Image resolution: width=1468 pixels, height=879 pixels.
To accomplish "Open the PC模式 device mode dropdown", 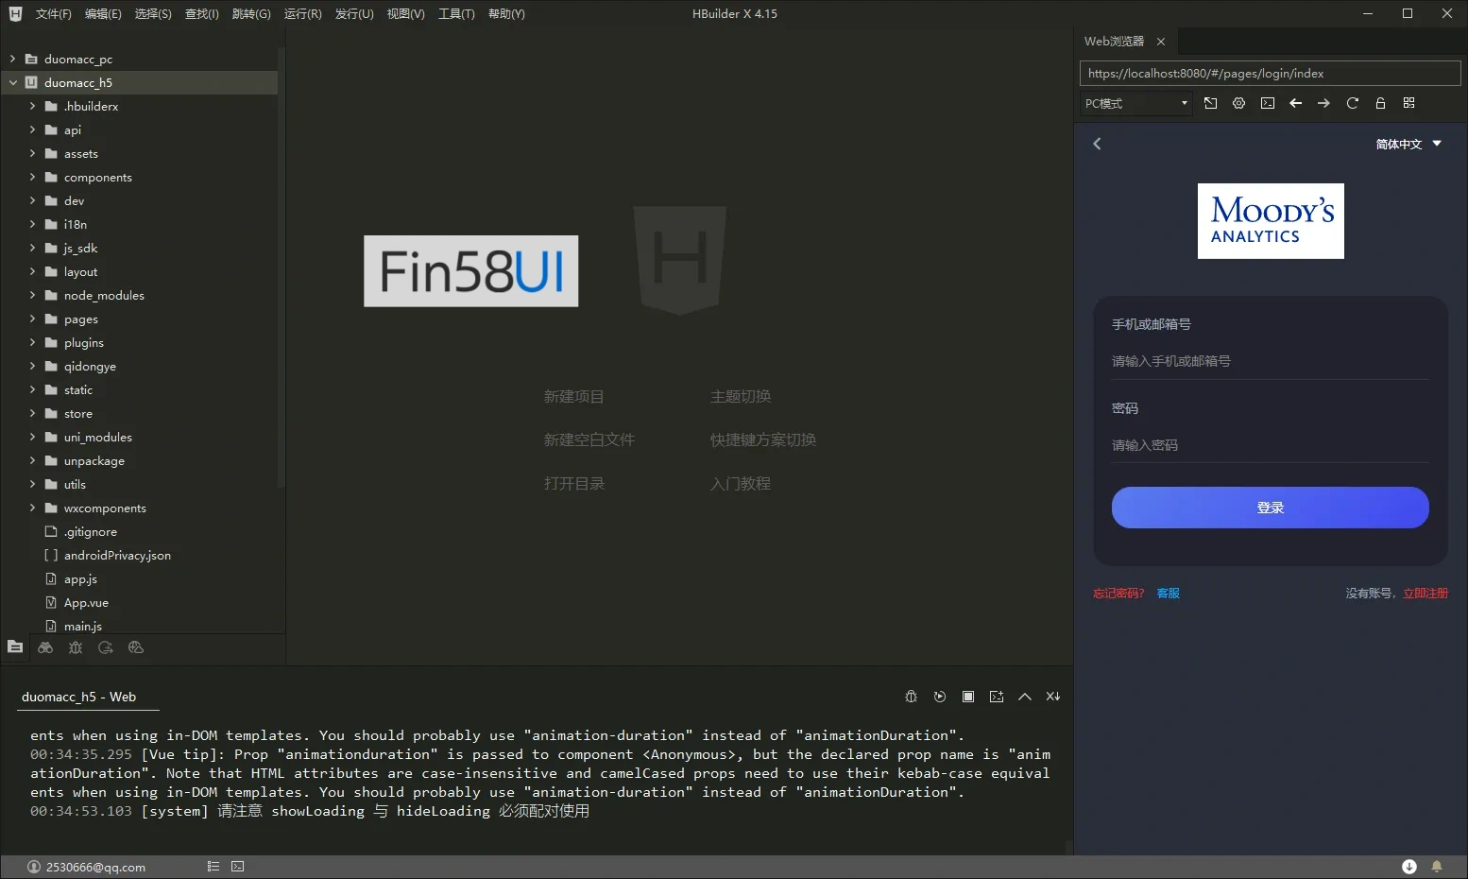I will click(1135, 103).
